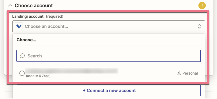This screenshot has width=217, height=99.
Task: Click the Choose account heading
Action: [34, 6]
